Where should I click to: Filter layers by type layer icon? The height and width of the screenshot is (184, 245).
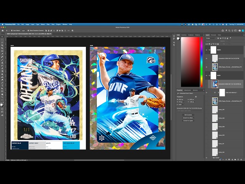point(223,38)
